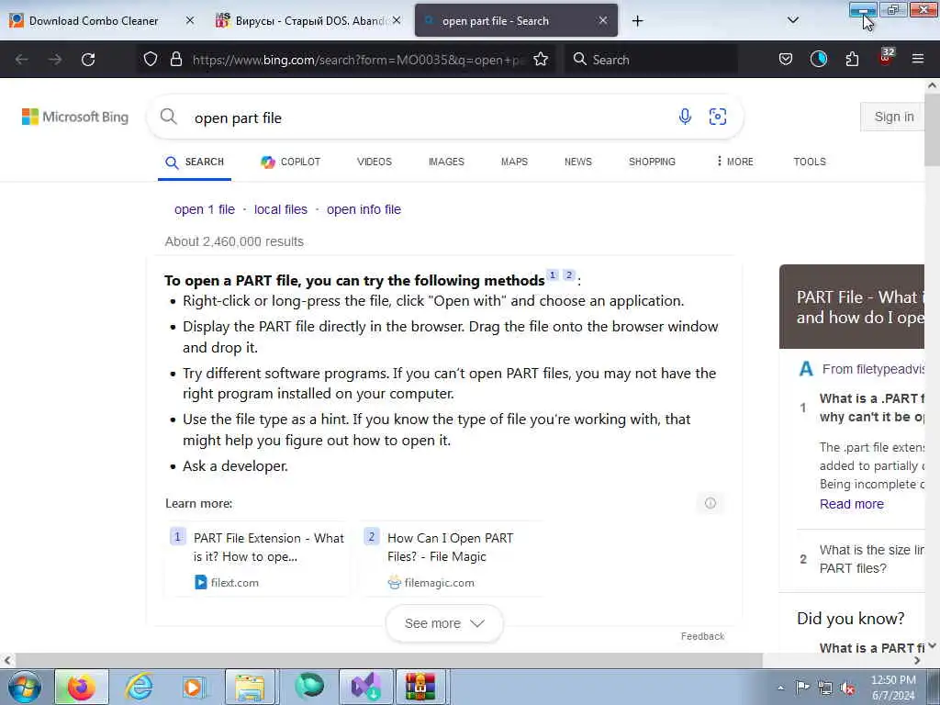Follow the 'local files' related search
Image resolution: width=940 pixels, height=705 pixels.
(x=281, y=209)
